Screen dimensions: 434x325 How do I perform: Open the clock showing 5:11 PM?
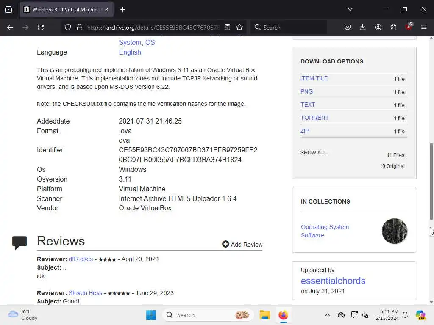pos(387,315)
